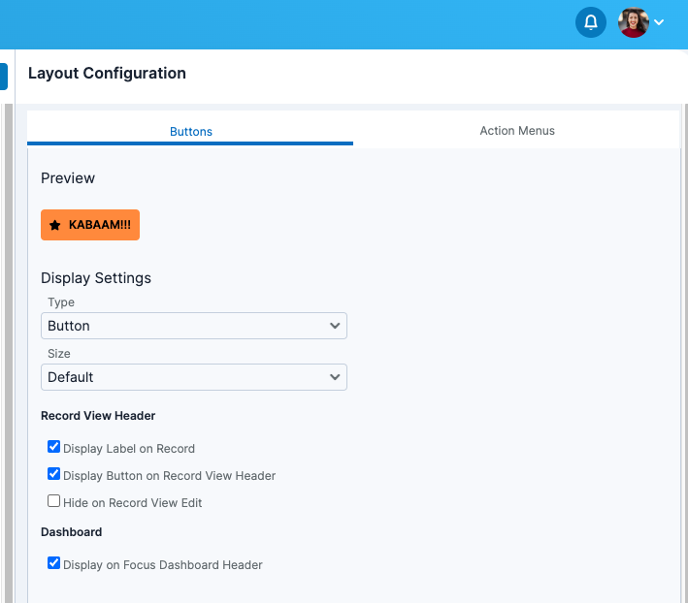Screen dimensions: 688x603
Task: Open the Size dropdown set to Default
Action: pyautogui.click(x=194, y=377)
